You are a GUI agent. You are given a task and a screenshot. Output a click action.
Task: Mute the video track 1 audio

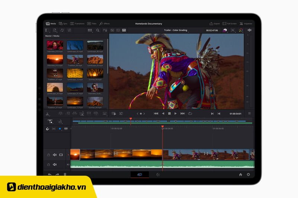pos(55,155)
